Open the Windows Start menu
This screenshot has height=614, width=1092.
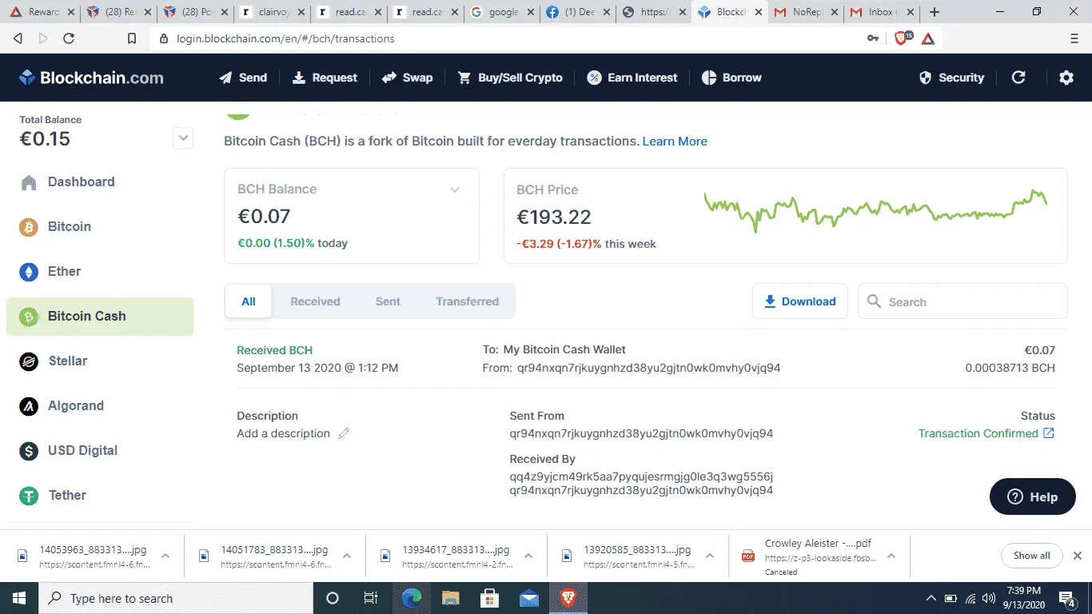coord(19,598)
